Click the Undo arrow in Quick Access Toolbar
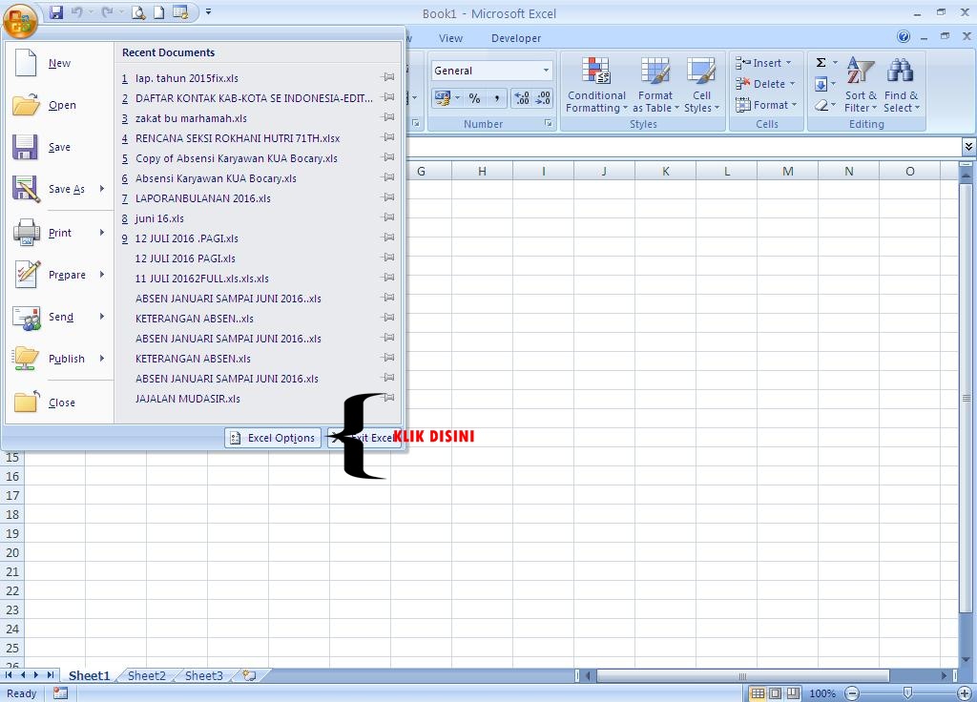977x702 pixels. click(x=77, y=12)
